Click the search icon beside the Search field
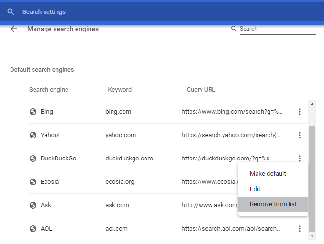The width and height of the screenshot is (324, 244). (x=234, y=29)
